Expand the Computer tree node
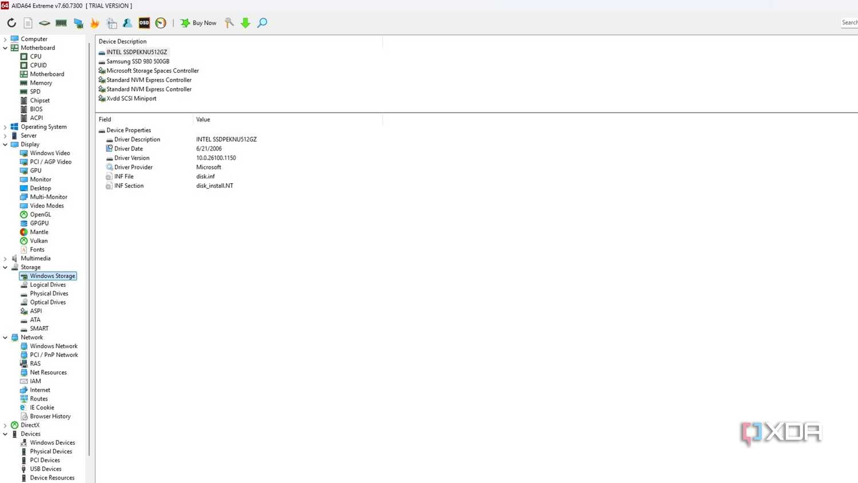858x483 pixels. (5, 39)
